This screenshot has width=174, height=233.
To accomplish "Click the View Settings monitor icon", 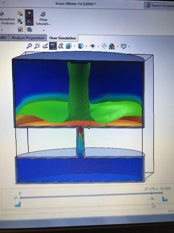I will tap(124, 46).
